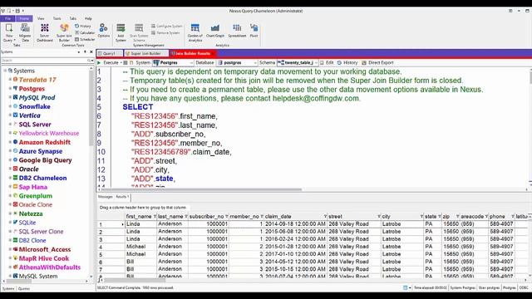Click Direct Export

(377, 63)
